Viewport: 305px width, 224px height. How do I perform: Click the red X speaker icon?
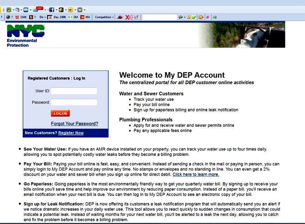click(129, 17)
